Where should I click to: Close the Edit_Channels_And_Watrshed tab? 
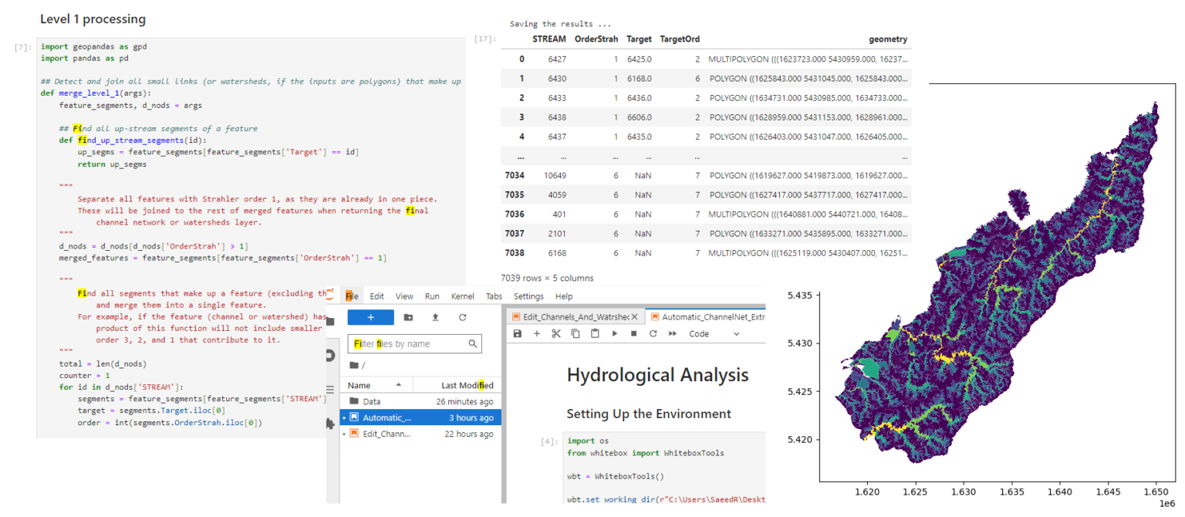pyautogui.click(x=634, y=316)
